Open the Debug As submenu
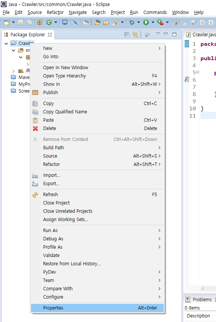This screenshot has width=216, height=322. pos(98,239)
